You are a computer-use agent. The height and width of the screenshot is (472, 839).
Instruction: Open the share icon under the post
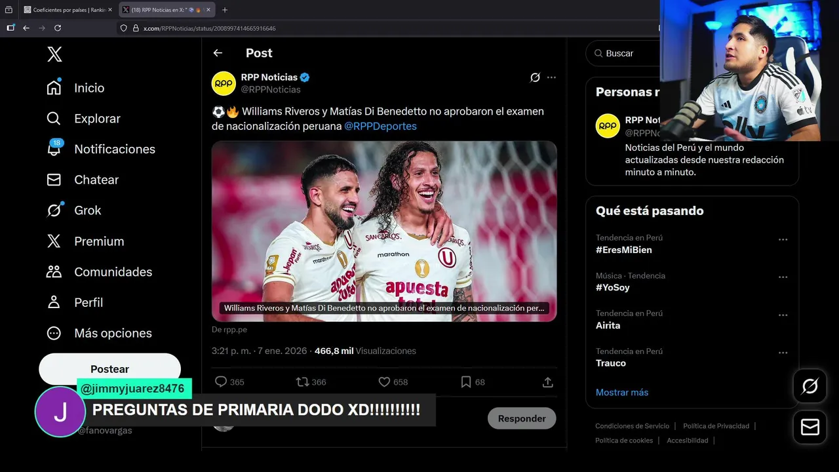tap(548, 382)
